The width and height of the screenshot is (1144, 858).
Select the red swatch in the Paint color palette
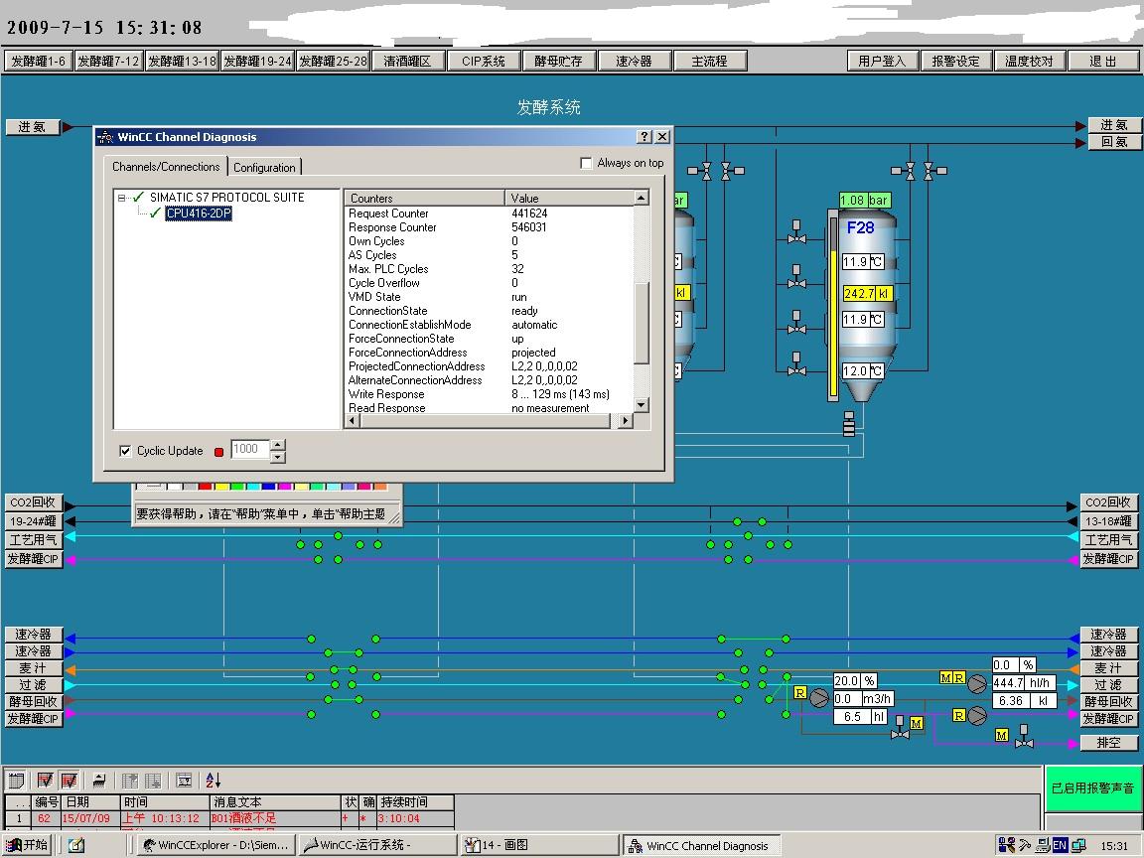[205, 486]
